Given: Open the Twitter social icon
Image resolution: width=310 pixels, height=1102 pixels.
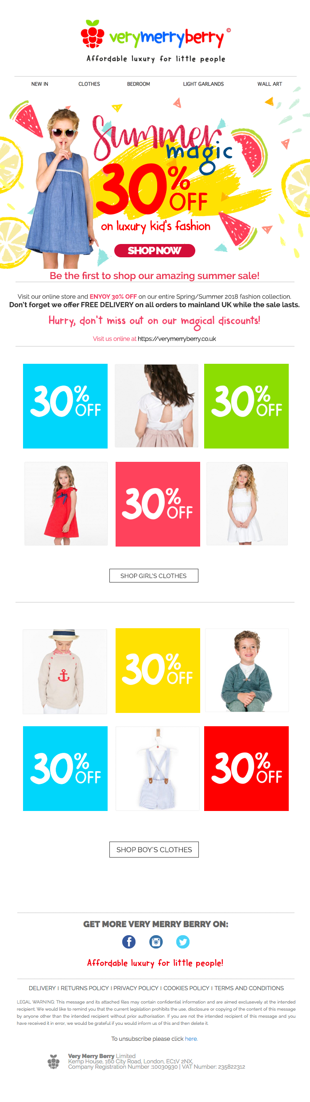Looking at the screenshot, I should pyautogui.click(x=183, y=941).
